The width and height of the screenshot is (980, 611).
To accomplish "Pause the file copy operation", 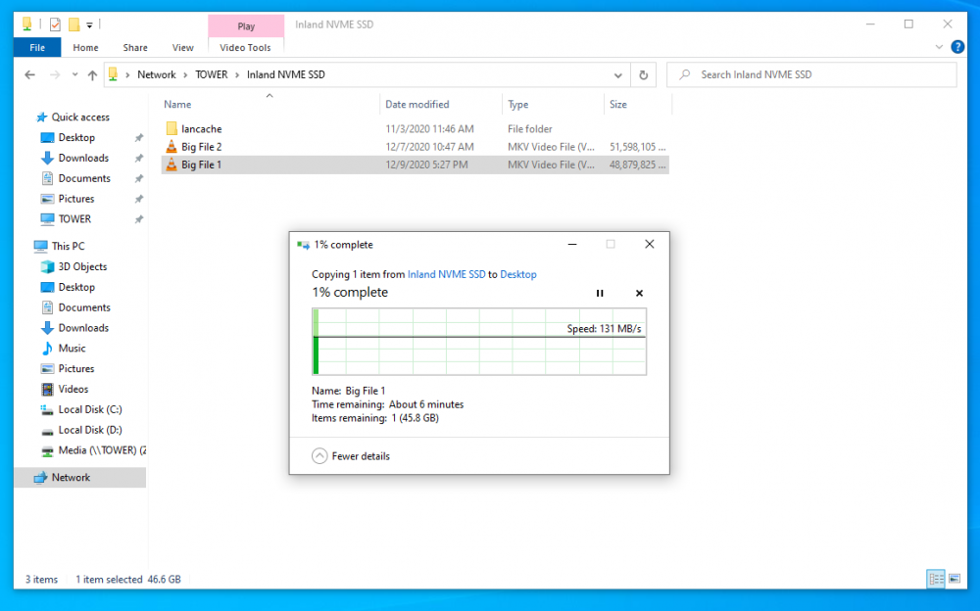I will pos(600,293).
